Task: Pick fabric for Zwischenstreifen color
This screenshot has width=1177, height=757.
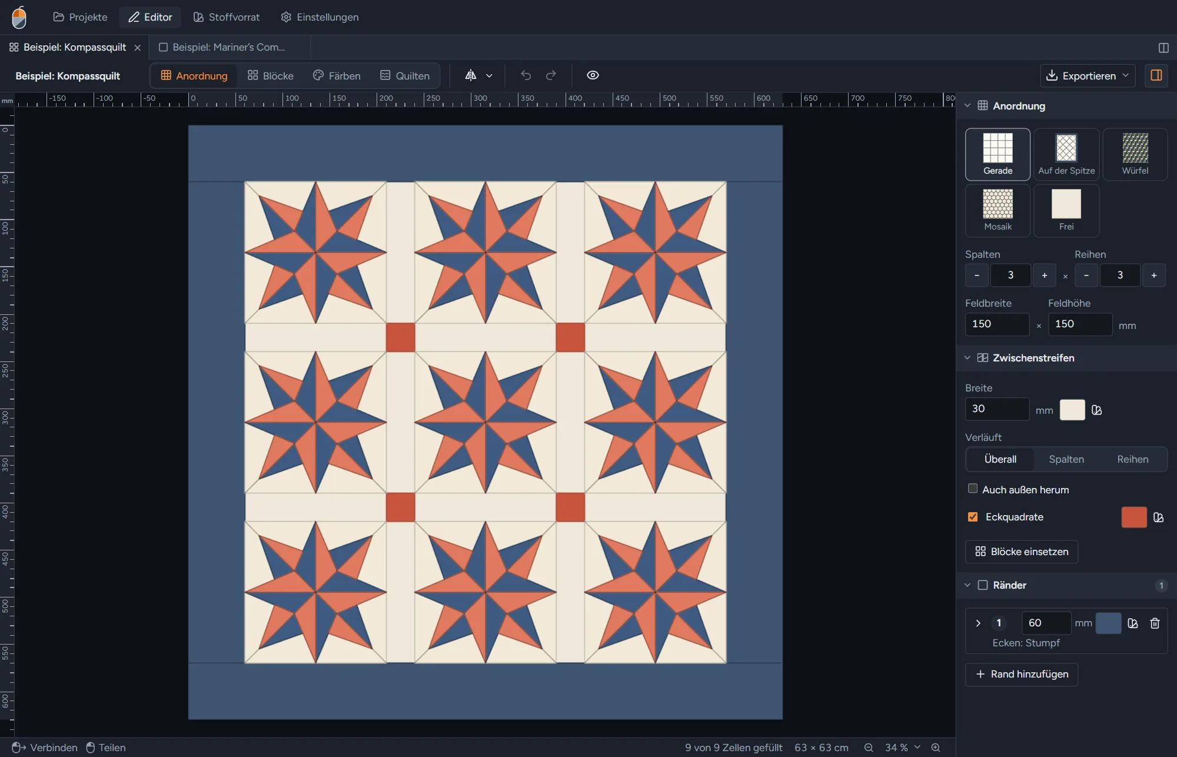Action: [x=1097, y=410]
